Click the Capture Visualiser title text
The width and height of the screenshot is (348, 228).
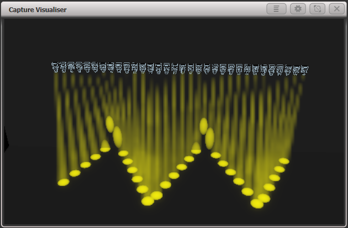click(37, 10)
